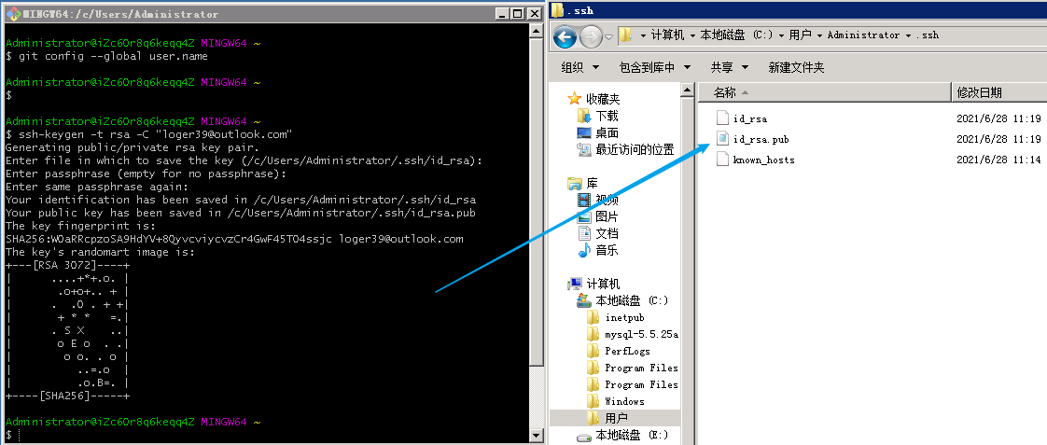The height and width of the screenshot is (445, 1047).
Task: Sort files by 修改日期 column header
Action: (x=998, y=92)
